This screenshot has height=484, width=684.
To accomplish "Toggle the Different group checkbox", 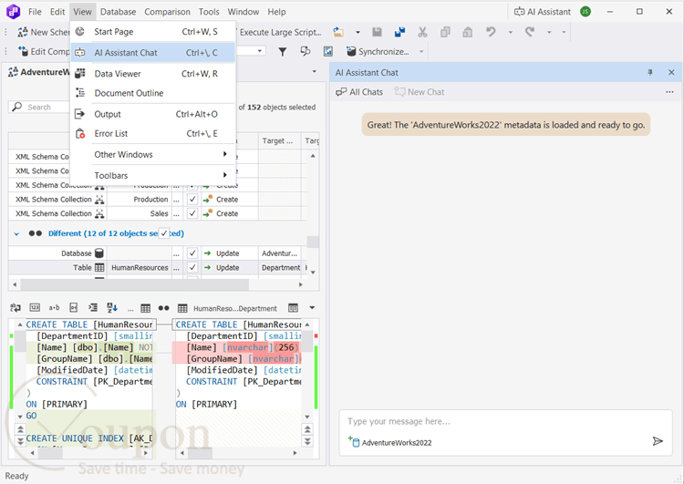I will tap(164, 233).
